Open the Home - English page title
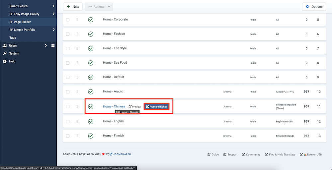 tap(114, 121)
